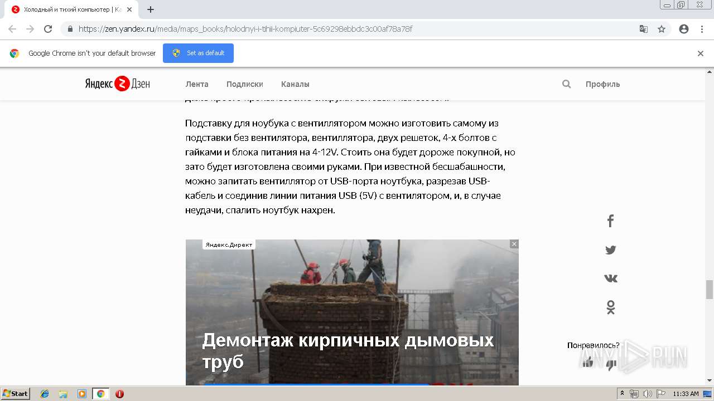Share article on VK
This screenshot has width=714, height=401.
(611, 278)
